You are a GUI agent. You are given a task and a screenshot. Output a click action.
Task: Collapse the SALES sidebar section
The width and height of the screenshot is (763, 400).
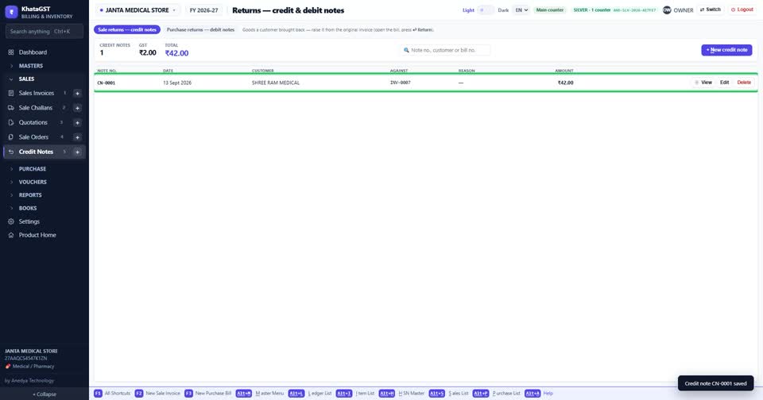[x=26, y=79]
